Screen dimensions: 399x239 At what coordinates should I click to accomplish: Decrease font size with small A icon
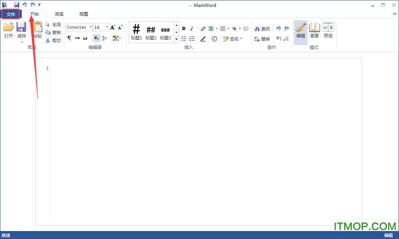(120, 27)
